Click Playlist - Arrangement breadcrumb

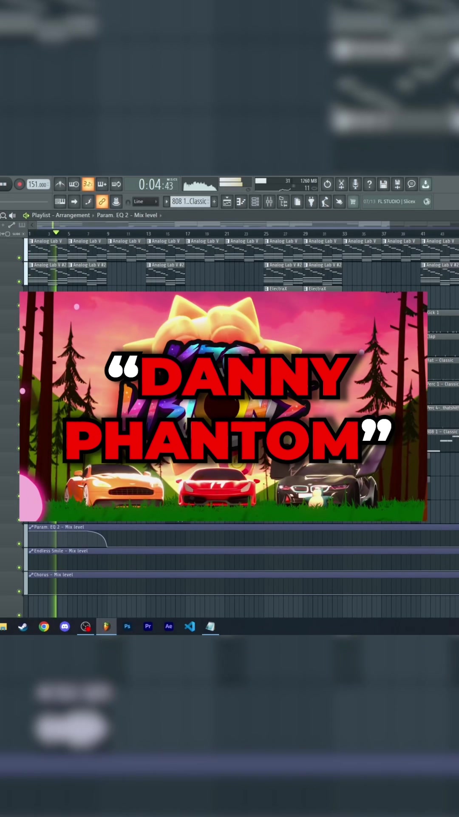pos(61,215)
